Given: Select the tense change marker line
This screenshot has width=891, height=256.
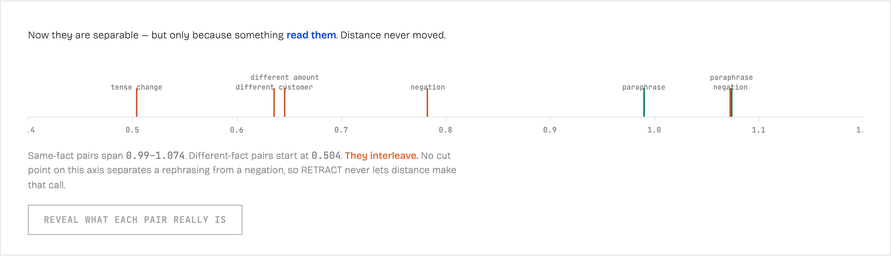Looking at the screenshot, I should click(137, 102).
